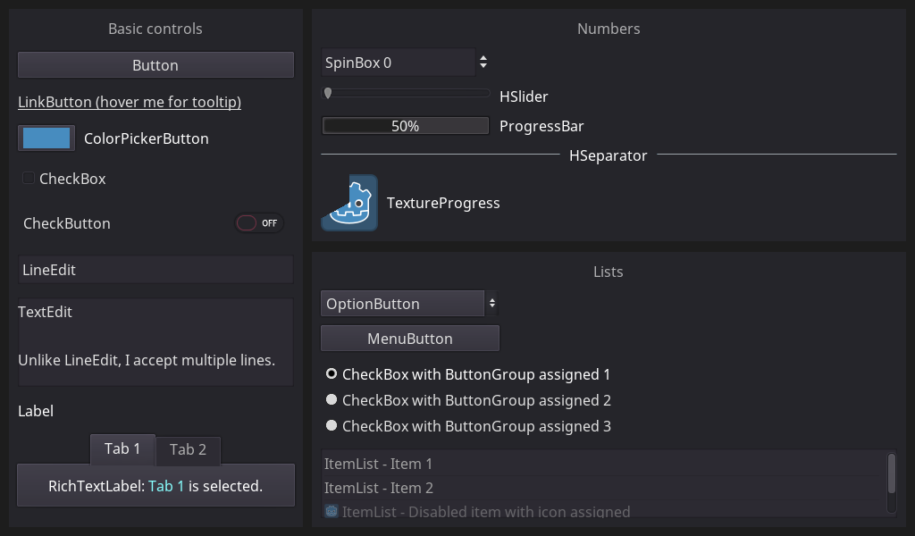The height and width of the screenshot is (536, 915).
Task: Click the Tab 1 link in RichTextLabel
Action: pos(166,486)
